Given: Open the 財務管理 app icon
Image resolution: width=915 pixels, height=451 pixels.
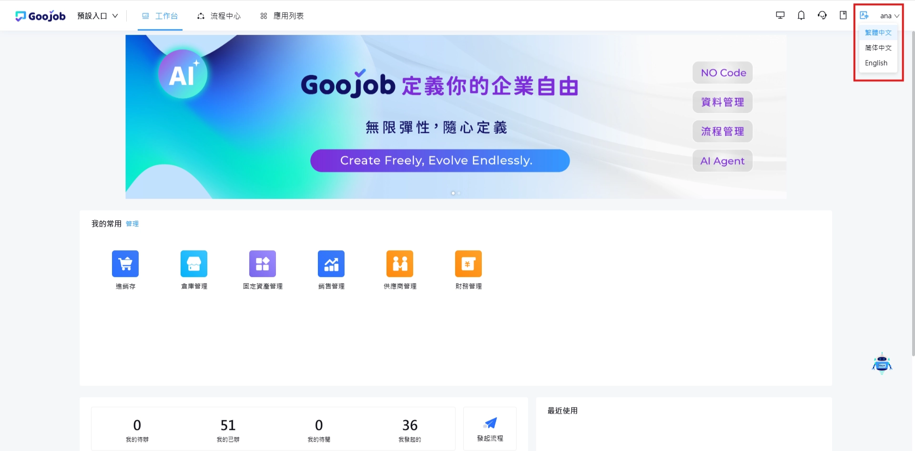Looking at the screenshot, I should (x=468, y=264).
